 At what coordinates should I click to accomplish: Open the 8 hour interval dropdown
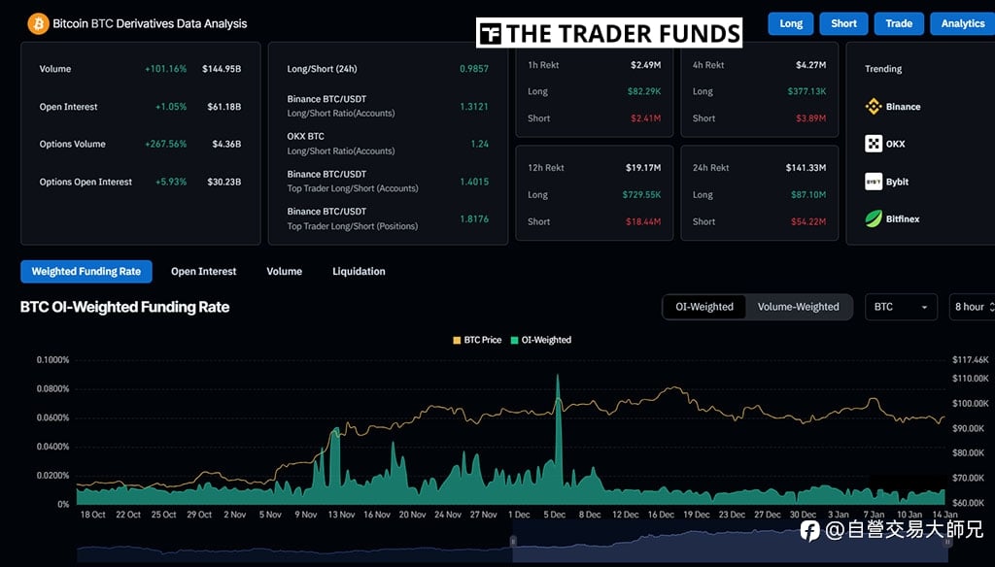(x=972, y=307)
